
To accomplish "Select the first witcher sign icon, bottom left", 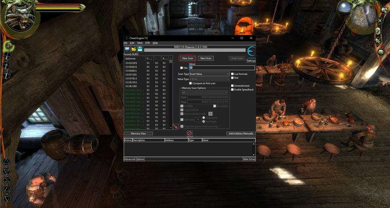I will (7, 162).
